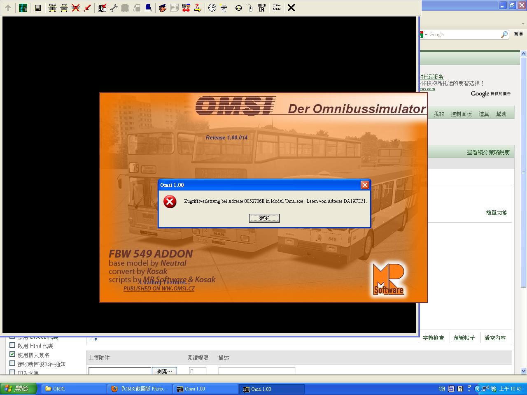Click the greyed bus wash icon
This screenshot has width=527, height=395.
click(125, 8)
